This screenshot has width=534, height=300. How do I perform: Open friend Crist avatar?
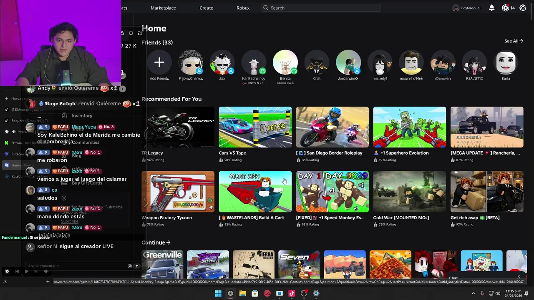point(317,62)
